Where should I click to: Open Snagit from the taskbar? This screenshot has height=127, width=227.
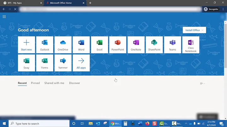(154, 124)
